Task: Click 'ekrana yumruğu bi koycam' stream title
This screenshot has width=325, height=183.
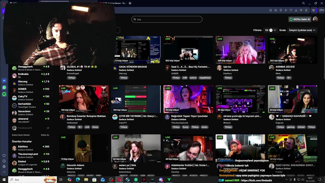Action: click(242, 116)
